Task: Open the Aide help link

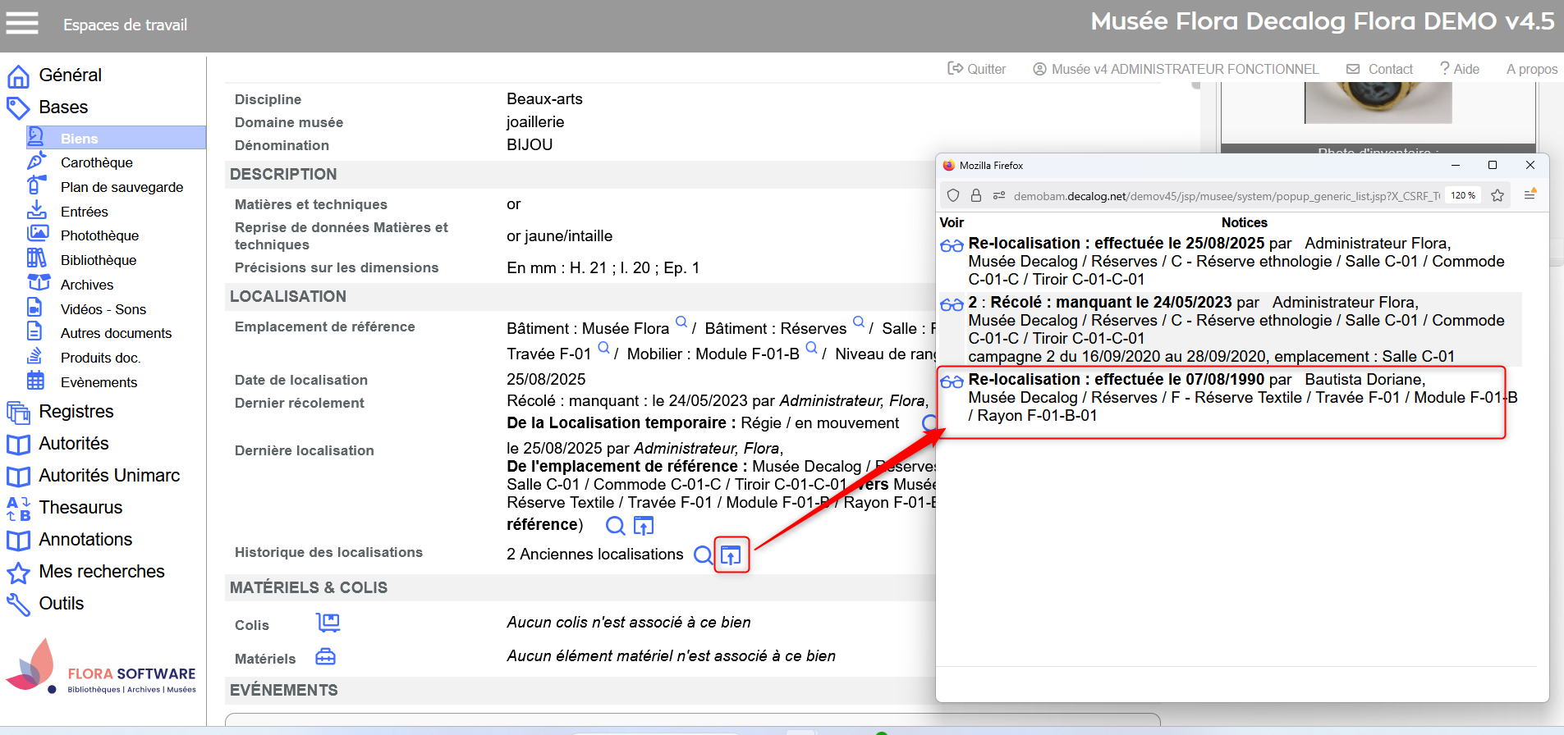Action: coord(1460,69)
